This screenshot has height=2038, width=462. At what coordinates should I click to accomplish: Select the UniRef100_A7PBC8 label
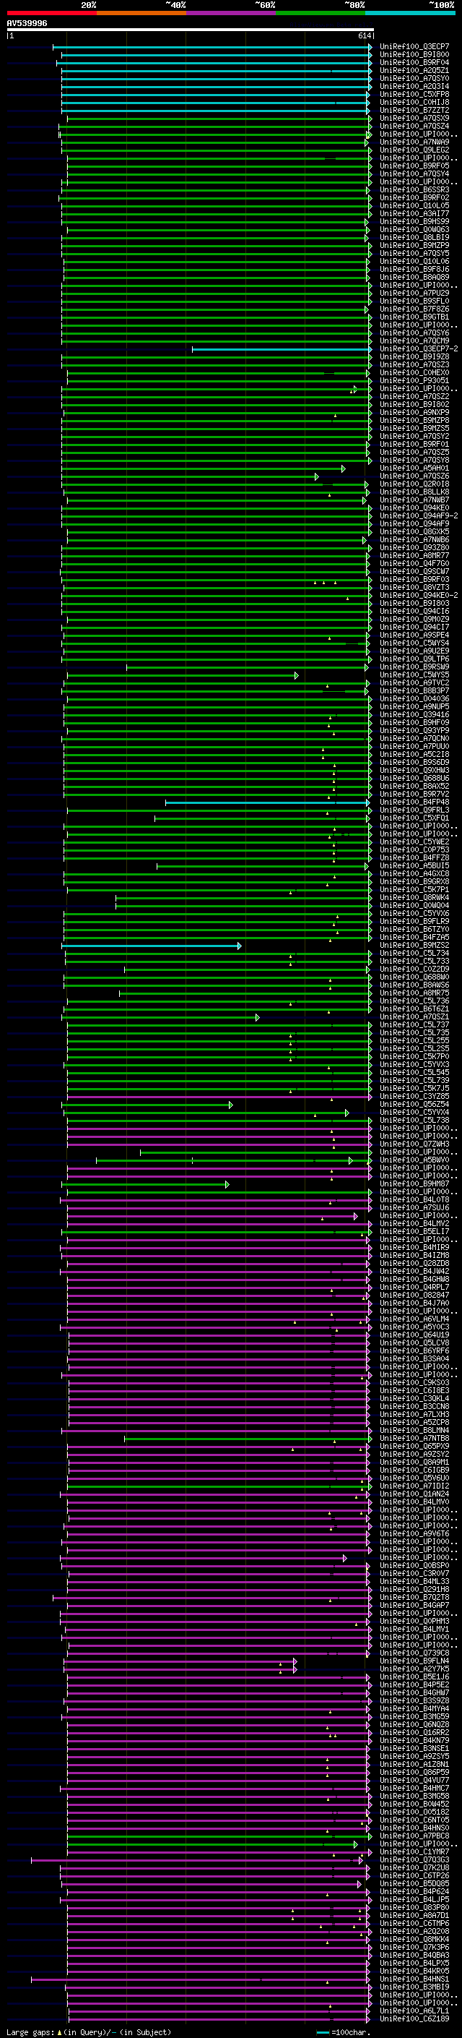(414, 1836)
